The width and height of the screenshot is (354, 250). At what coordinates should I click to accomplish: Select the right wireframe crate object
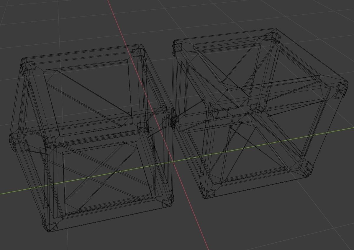(x=260, y=113)
